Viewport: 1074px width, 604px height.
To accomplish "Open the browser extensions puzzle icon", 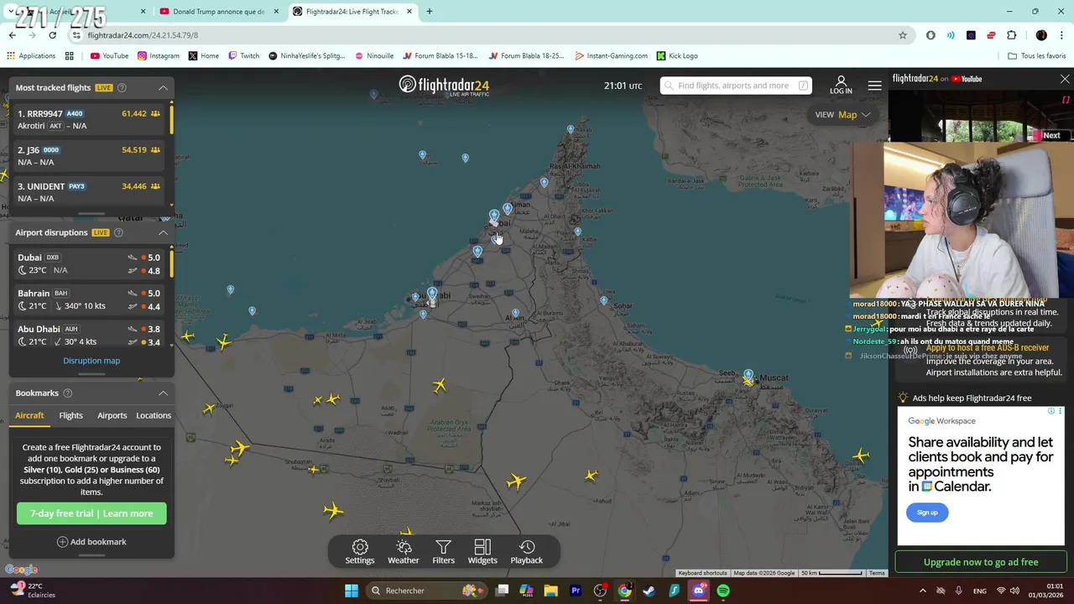I will [1011, 35].
